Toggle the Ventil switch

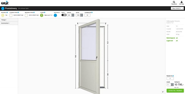tap(64, 15)
